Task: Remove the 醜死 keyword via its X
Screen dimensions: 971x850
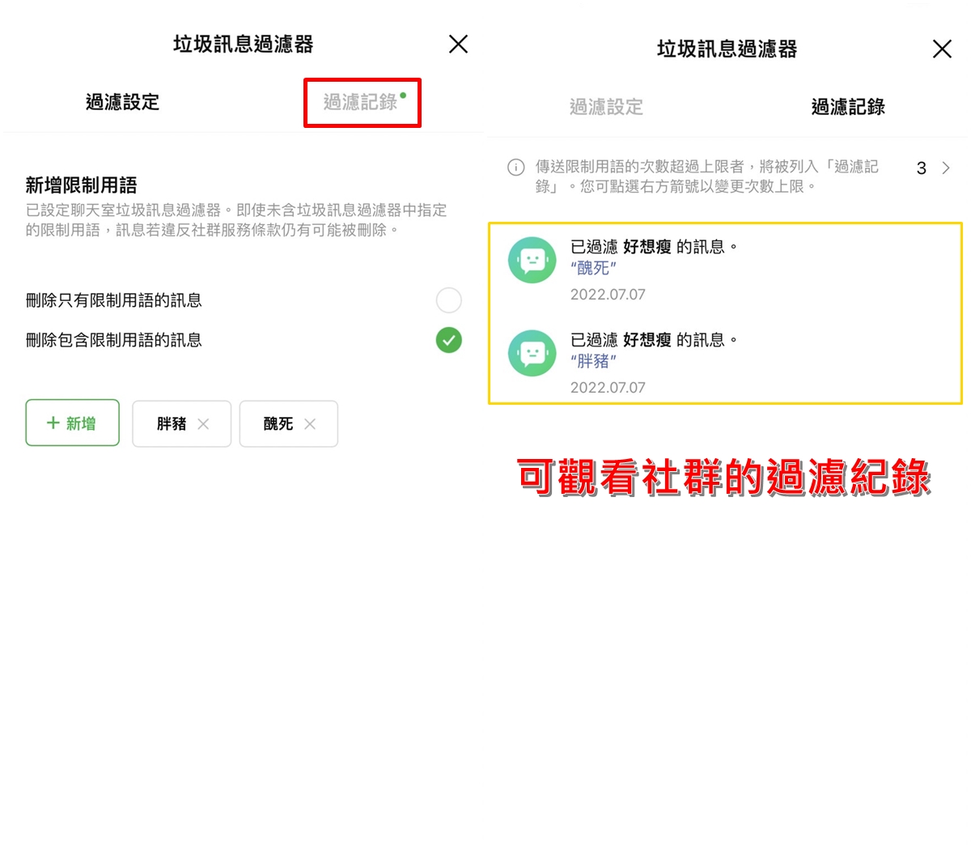Action: pyautogui.click(x=310, y=423)
